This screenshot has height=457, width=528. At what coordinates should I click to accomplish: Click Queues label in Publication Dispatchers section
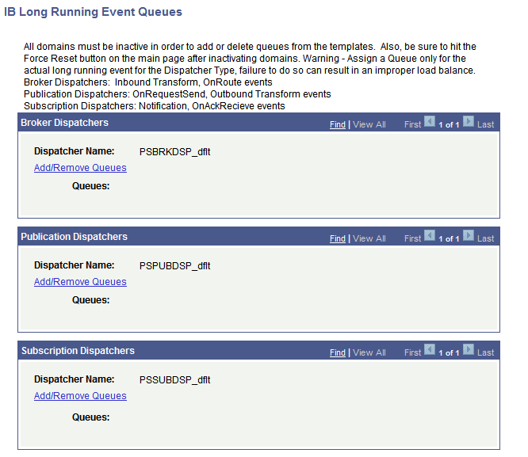pyautogui.click(x=91, y=300)
